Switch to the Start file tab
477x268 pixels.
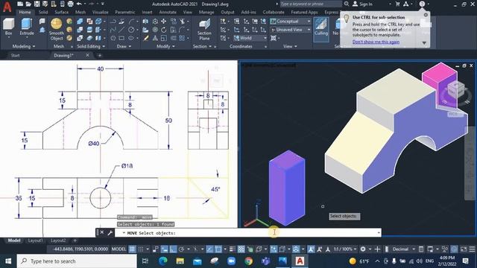pos(15,55)
